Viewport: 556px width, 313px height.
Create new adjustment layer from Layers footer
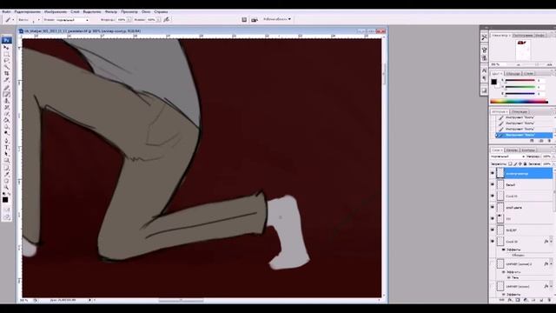[526, 300]
